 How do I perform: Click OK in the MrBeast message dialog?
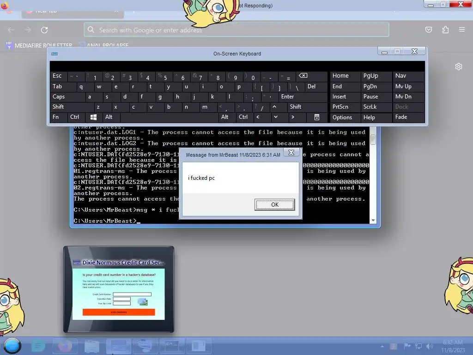[x=274, y=205]
